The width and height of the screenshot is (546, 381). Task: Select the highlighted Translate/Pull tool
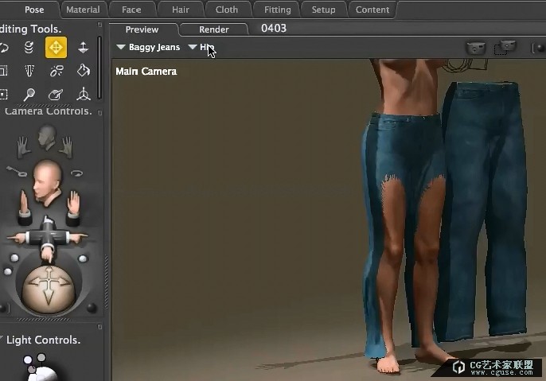pyautogui.click(x=56, y=47)
